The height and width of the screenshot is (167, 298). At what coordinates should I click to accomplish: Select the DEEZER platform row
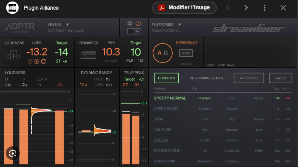pos(161,140)
